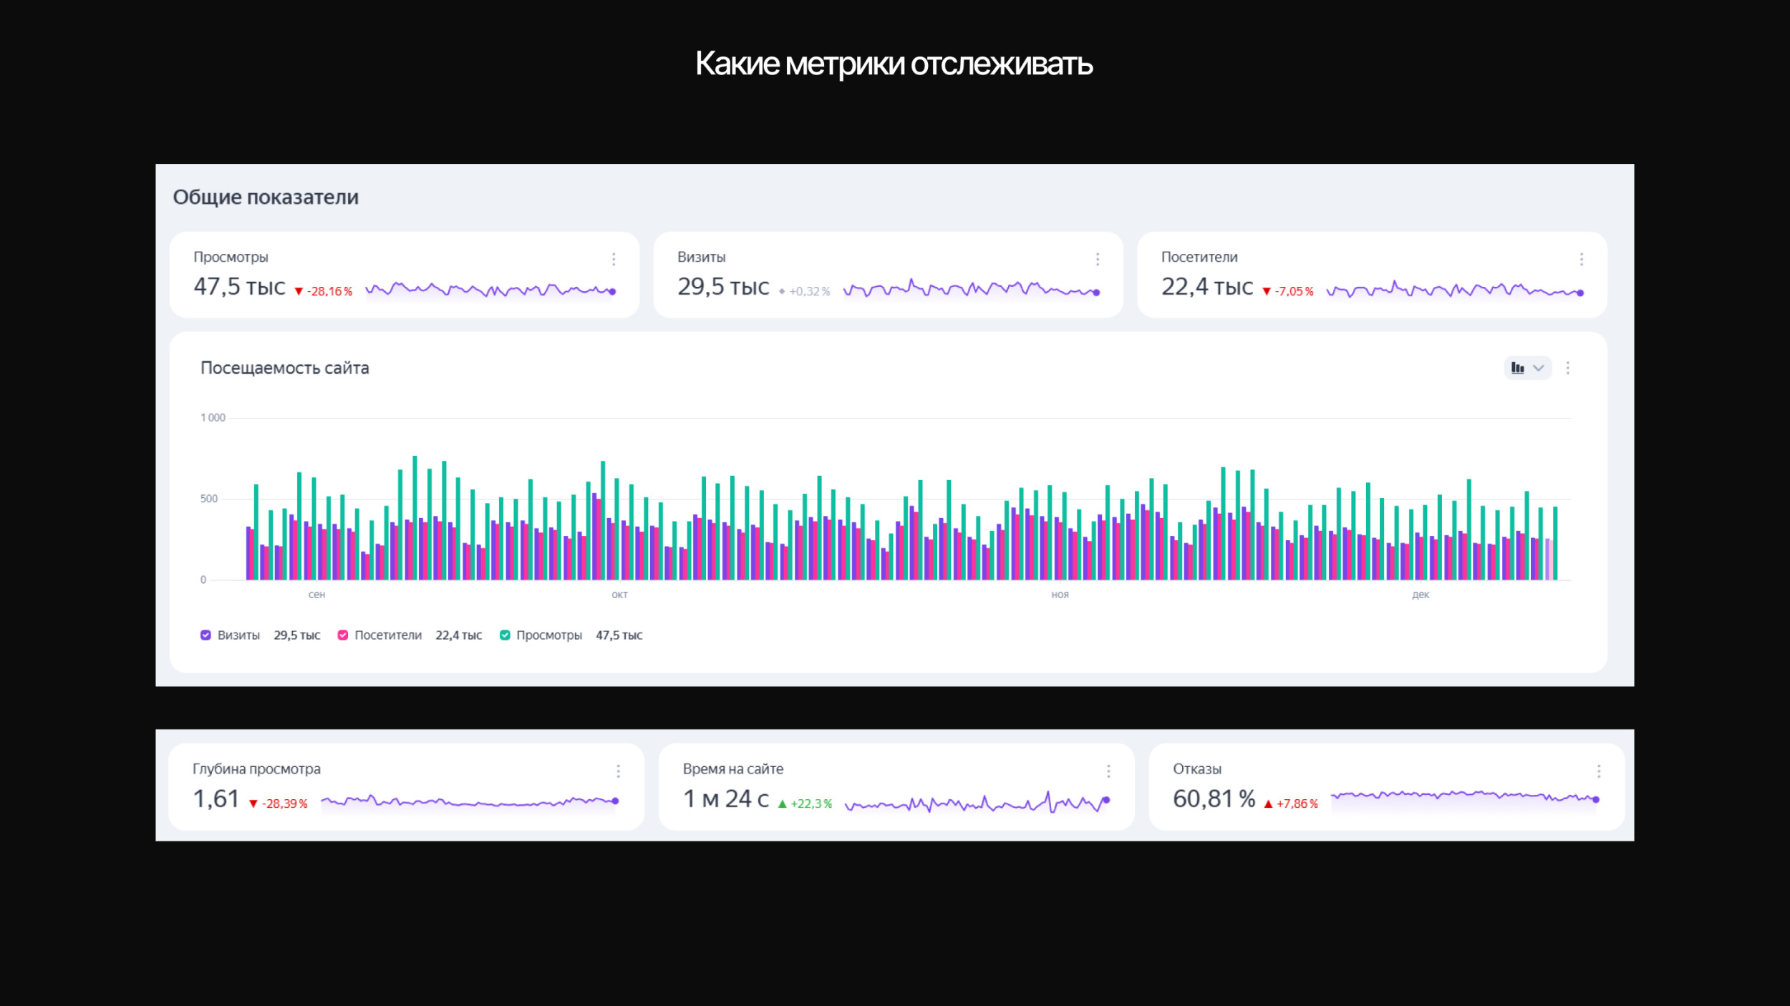1790x1006 pixels.
Task: Open three-dot menu on Глубина просмотра card
Action: pos(618,771)
